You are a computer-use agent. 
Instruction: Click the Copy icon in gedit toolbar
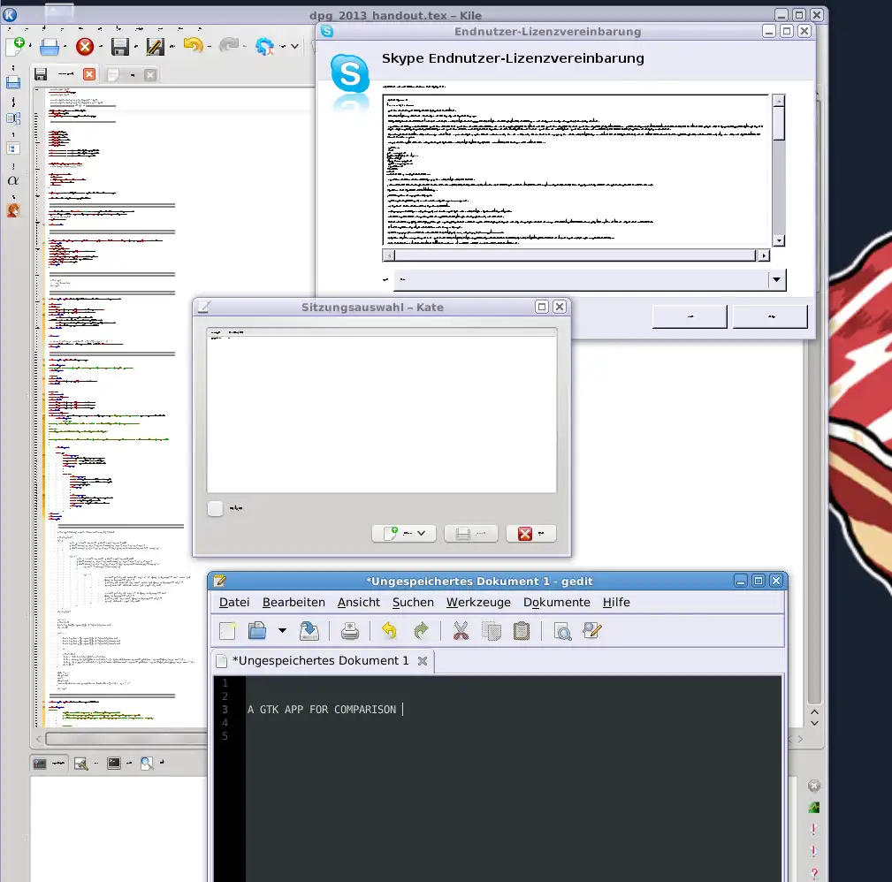coord(492,631)
